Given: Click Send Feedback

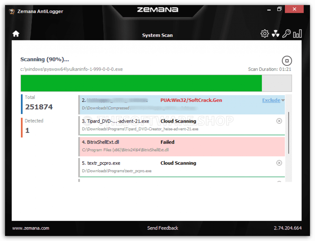Looking at the screenshot, I should tap(162, 228).
